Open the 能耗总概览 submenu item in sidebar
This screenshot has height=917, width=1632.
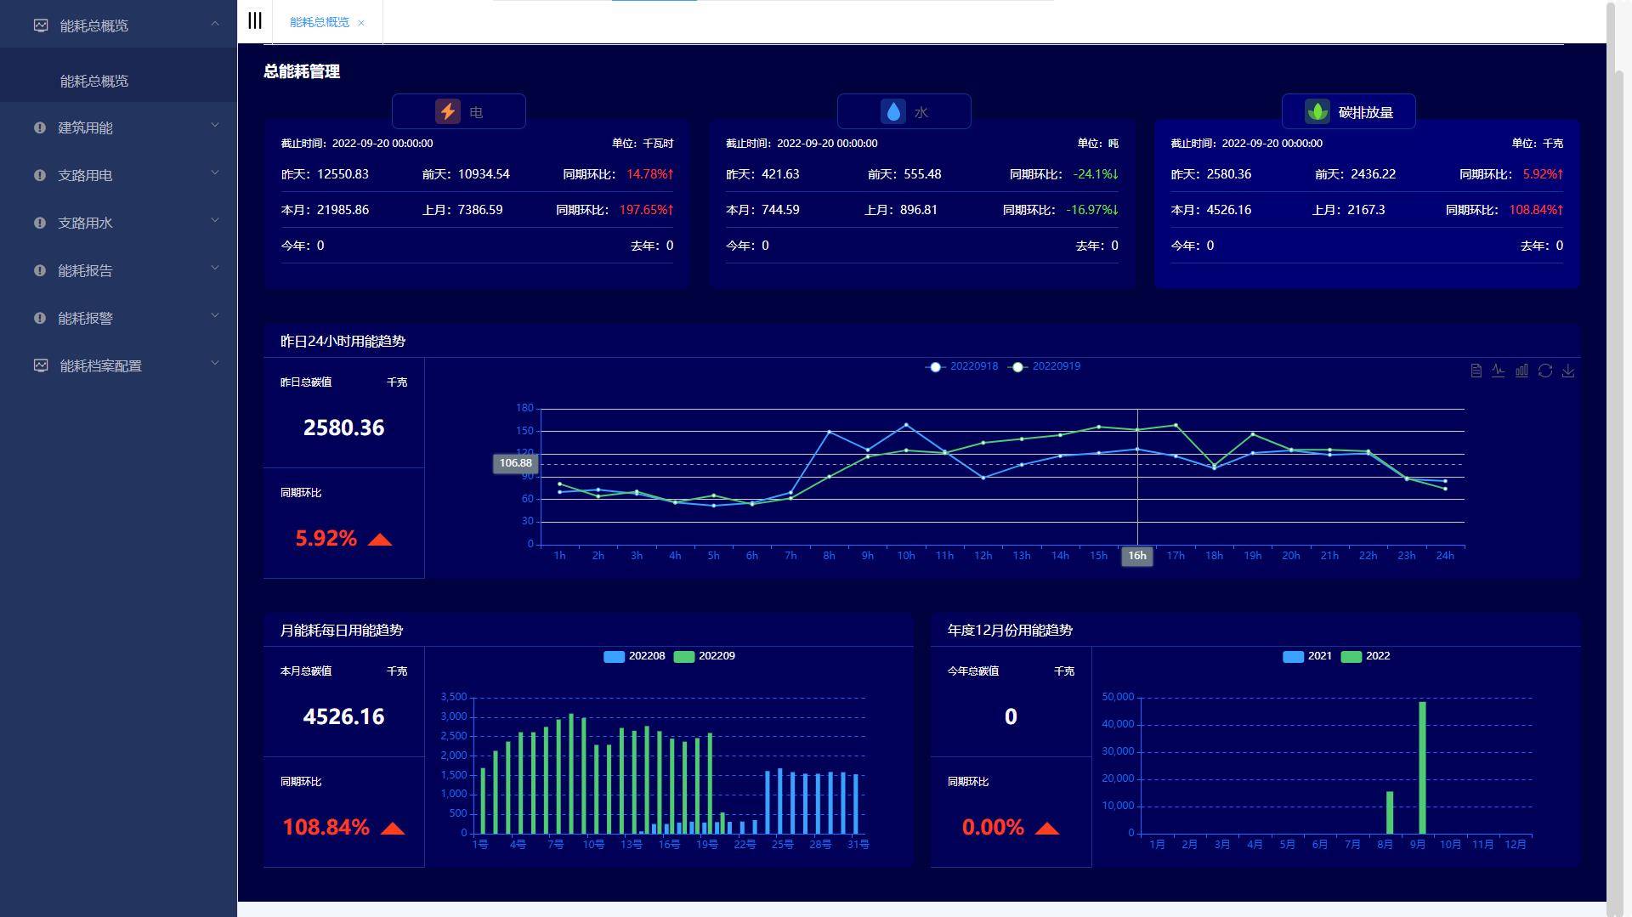[94, 81]
